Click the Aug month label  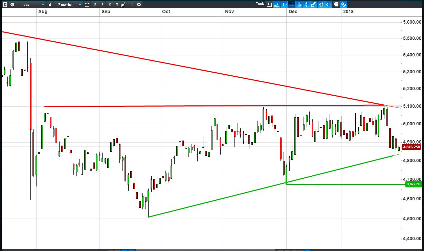click(43, 11)
